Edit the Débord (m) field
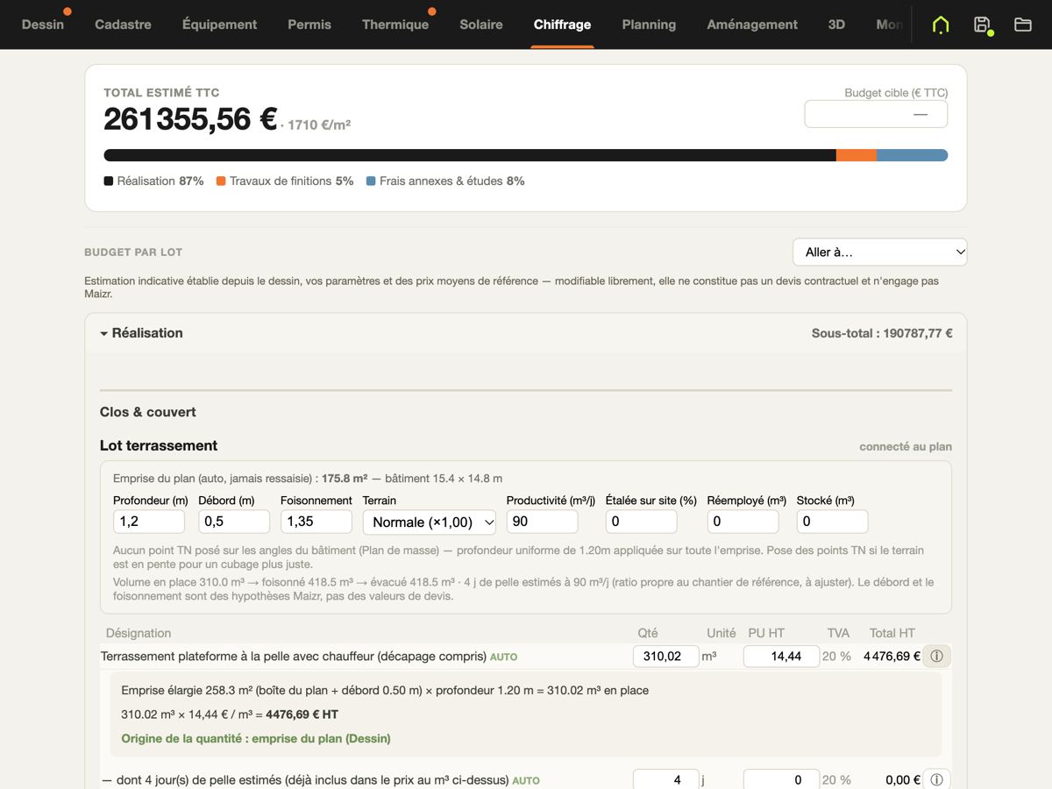This screenshot has height=789, width=1052. [234, 522]
